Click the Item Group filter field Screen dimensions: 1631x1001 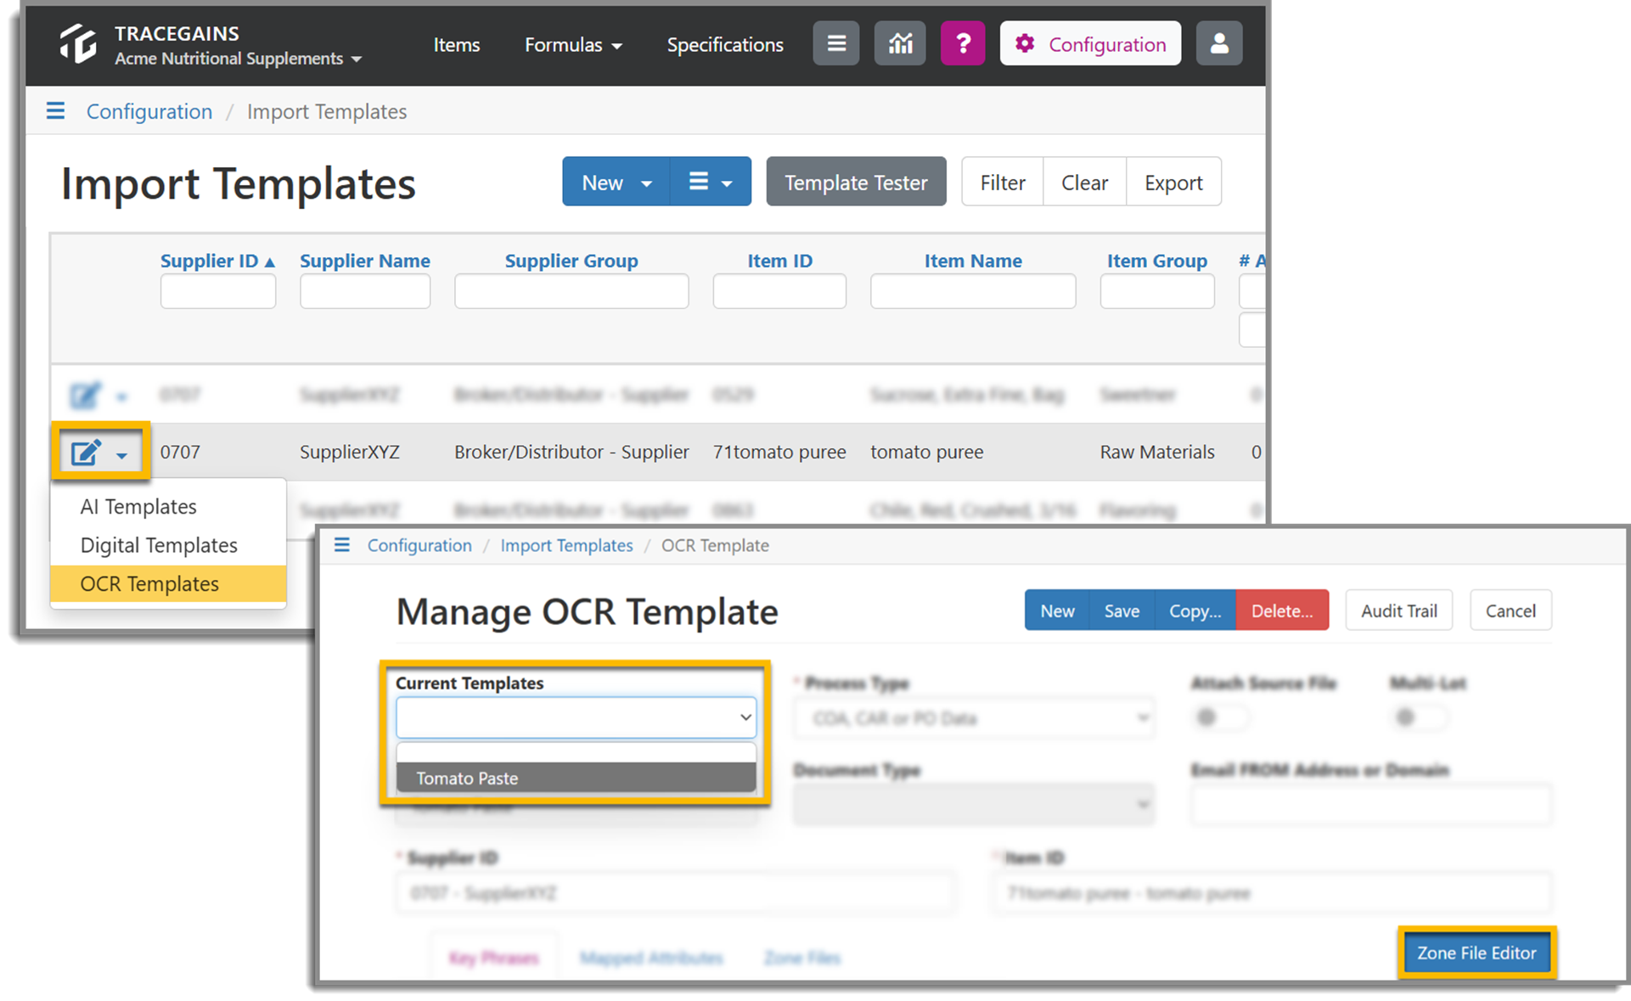[x=1157, y=291]
